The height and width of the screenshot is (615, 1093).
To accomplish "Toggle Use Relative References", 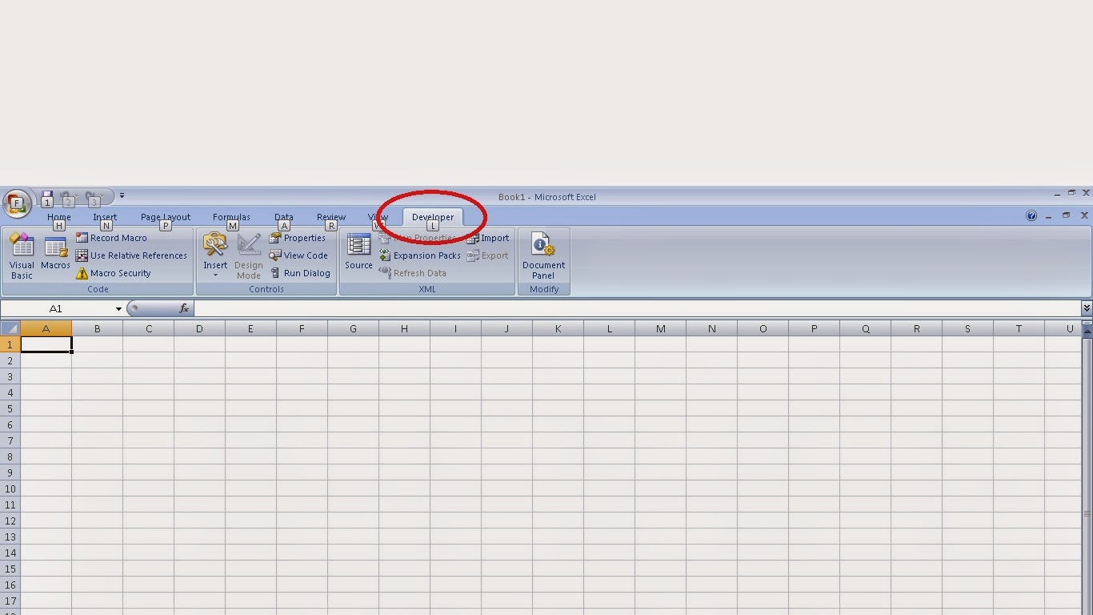I will [131, 255].
